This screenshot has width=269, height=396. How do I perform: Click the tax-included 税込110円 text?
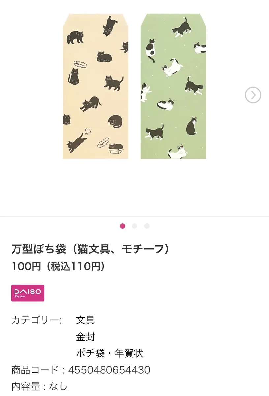76,266
